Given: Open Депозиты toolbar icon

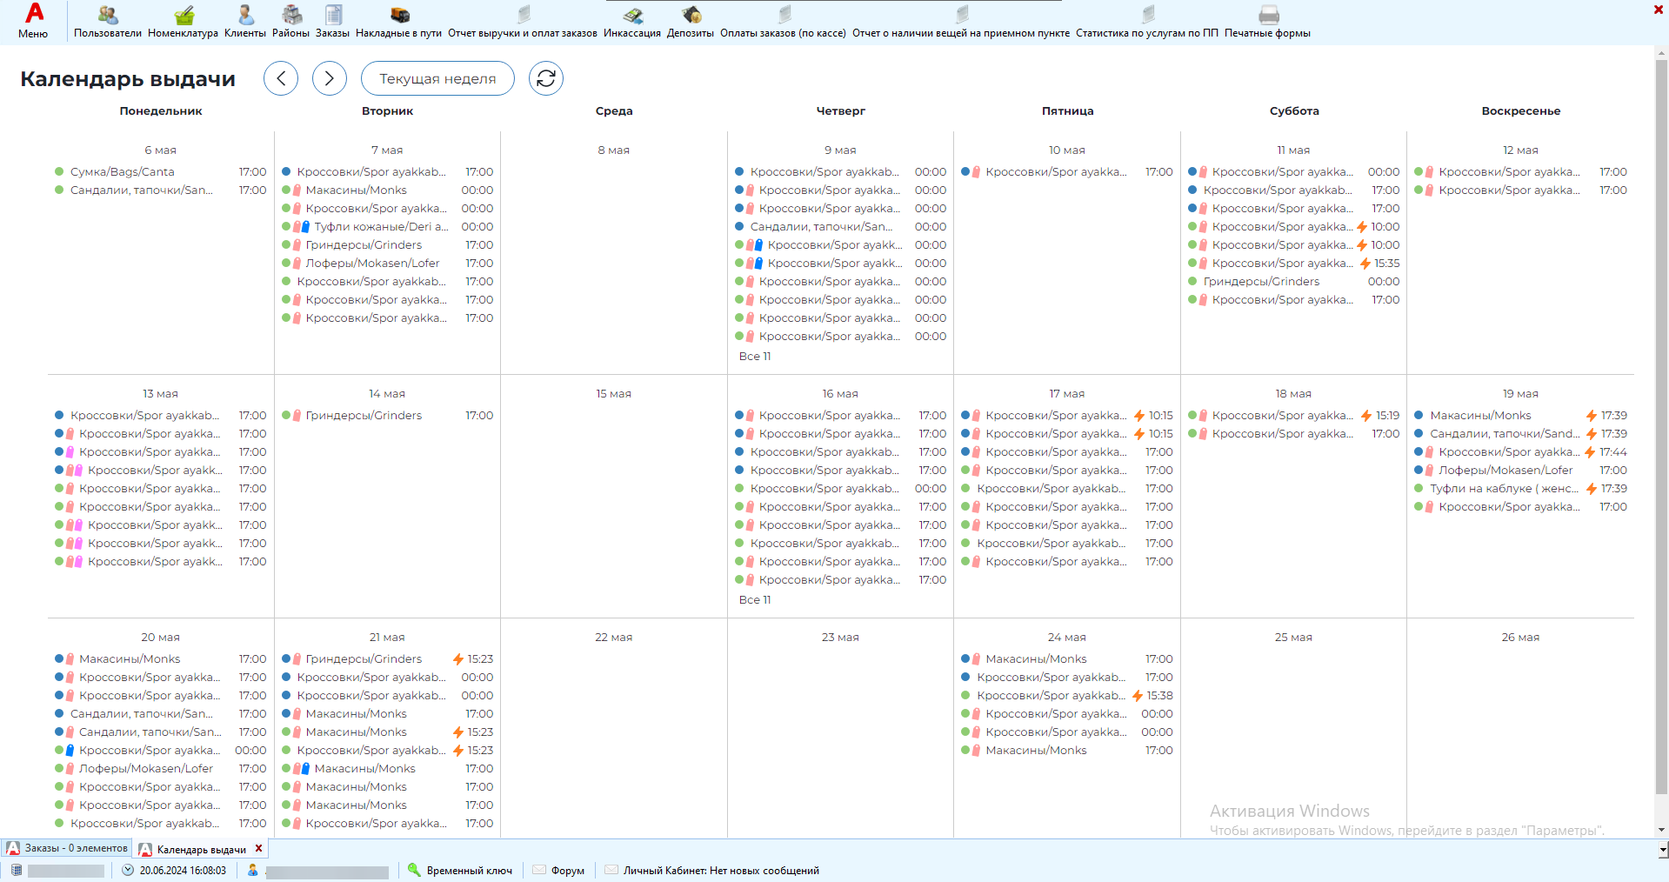Looking at the screenshot, I should coord(691,16).
